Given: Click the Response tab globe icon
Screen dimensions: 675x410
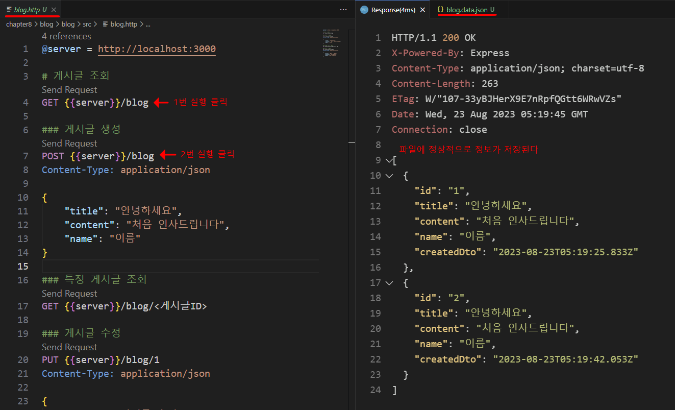Looking at the screenshot, I should pyautogui.click(x=364, y=10).
